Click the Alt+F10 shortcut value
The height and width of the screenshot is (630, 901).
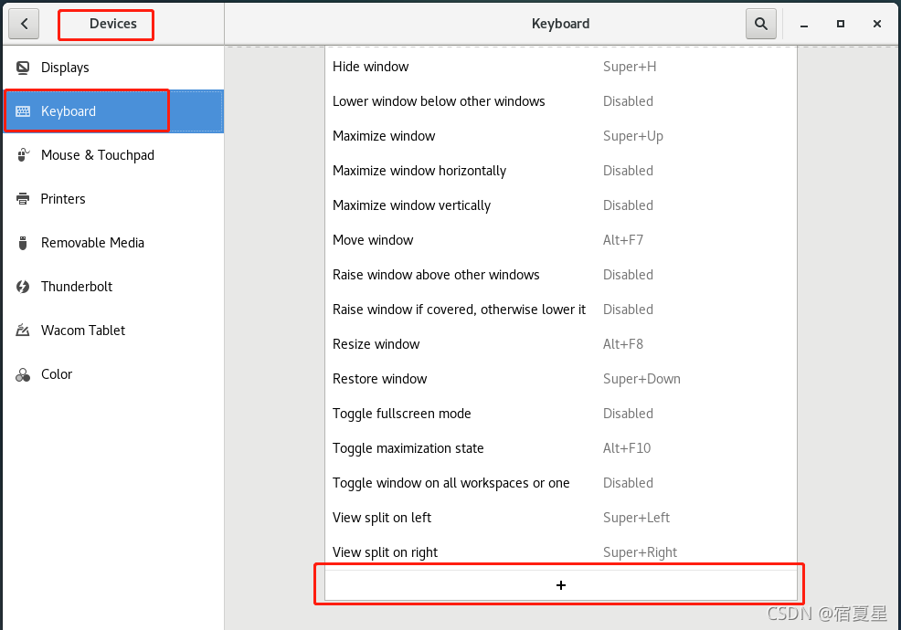click(x=626, y=448)
